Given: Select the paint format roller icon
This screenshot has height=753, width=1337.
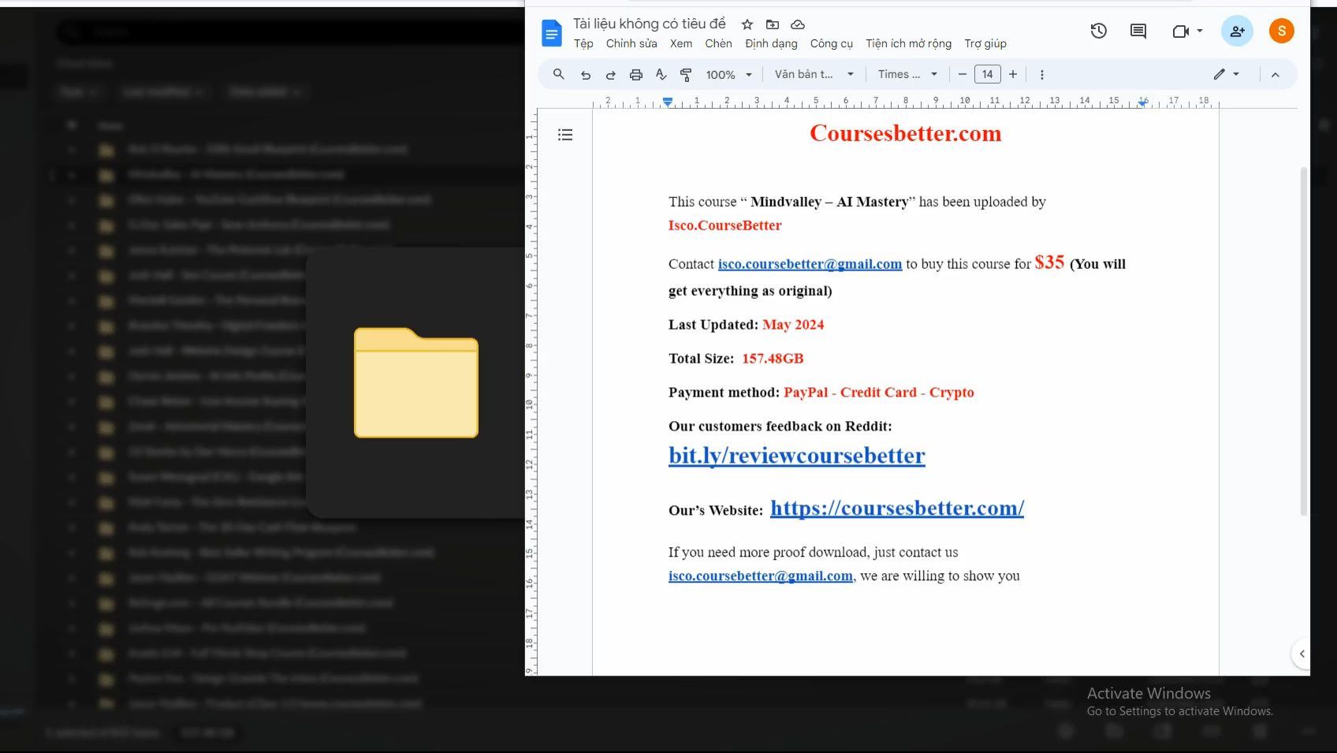Looking at the screenshot, I should pos(686,75).
